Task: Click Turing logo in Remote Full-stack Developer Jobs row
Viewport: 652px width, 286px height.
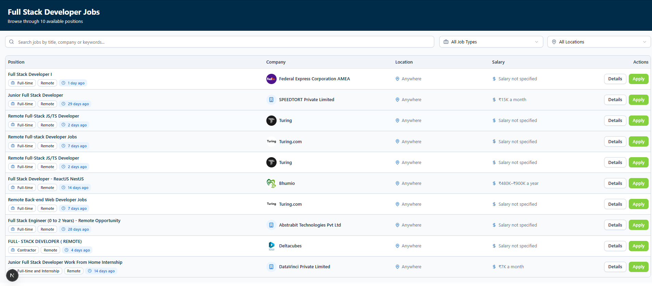Action: [x=271, y=141]
